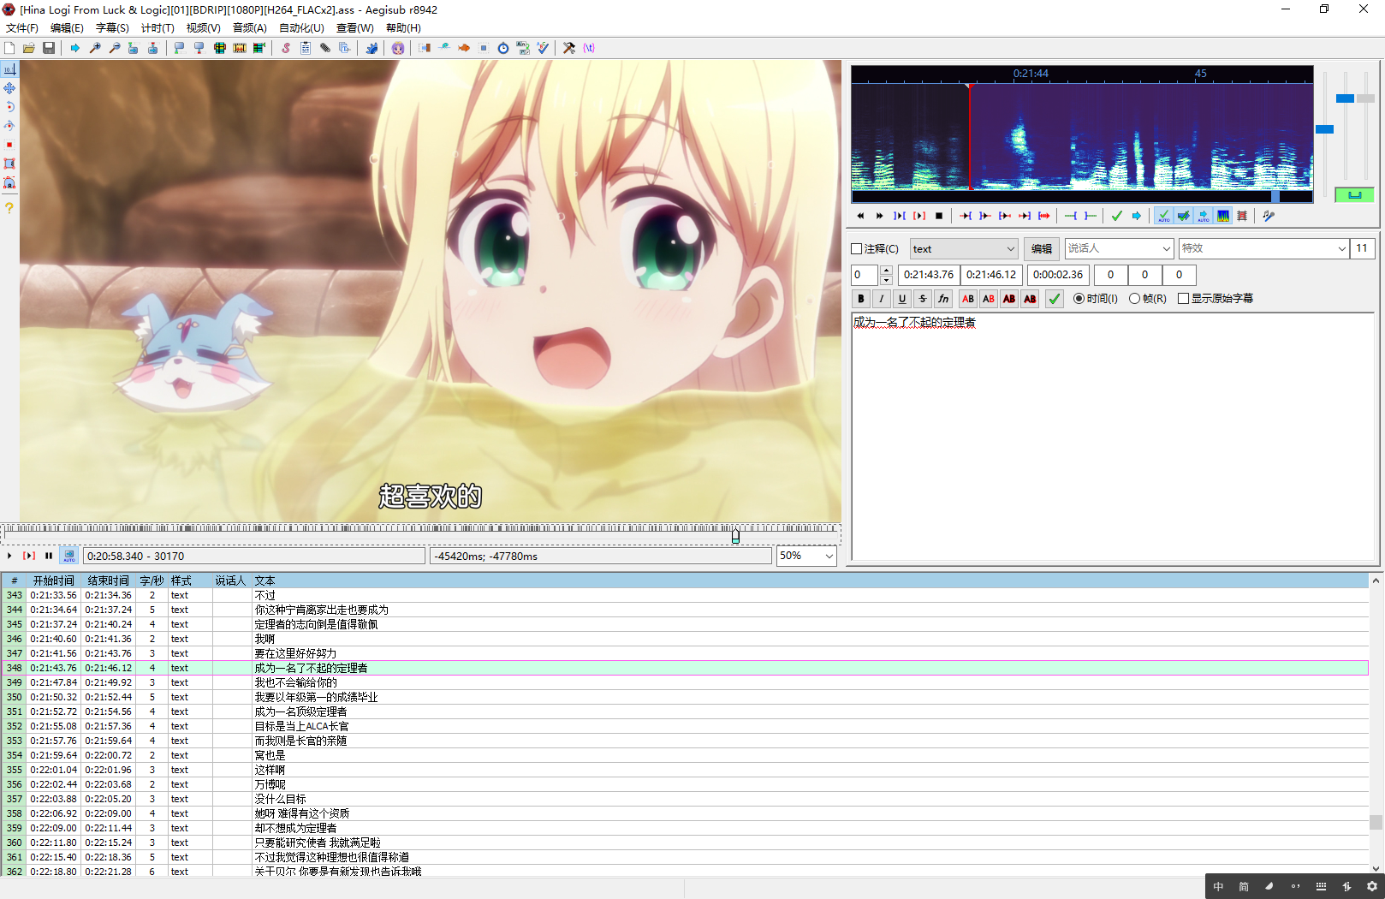Image resolution: width=1385 pixels, height=899 pixels.
Task: Commit audio changes with green check
Action: [1117, 216]
